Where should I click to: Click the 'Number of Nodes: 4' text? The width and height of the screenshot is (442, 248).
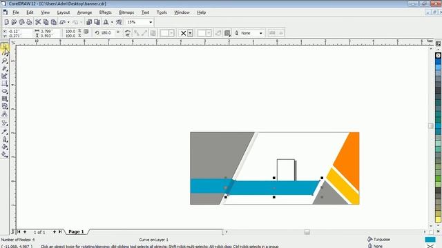[x=18, y=240]
